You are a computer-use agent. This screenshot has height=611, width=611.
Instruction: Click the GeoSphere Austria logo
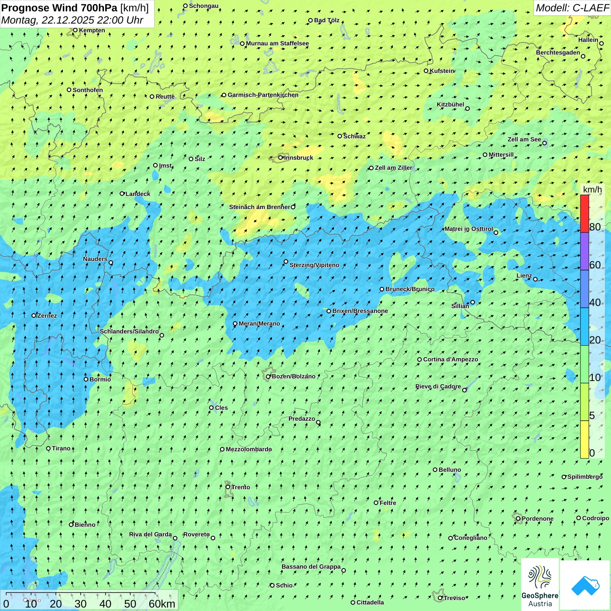(x=540, y=584)
